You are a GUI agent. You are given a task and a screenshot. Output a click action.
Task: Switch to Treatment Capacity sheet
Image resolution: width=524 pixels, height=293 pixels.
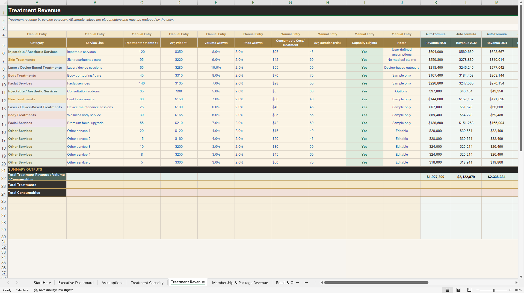(147, 283)
